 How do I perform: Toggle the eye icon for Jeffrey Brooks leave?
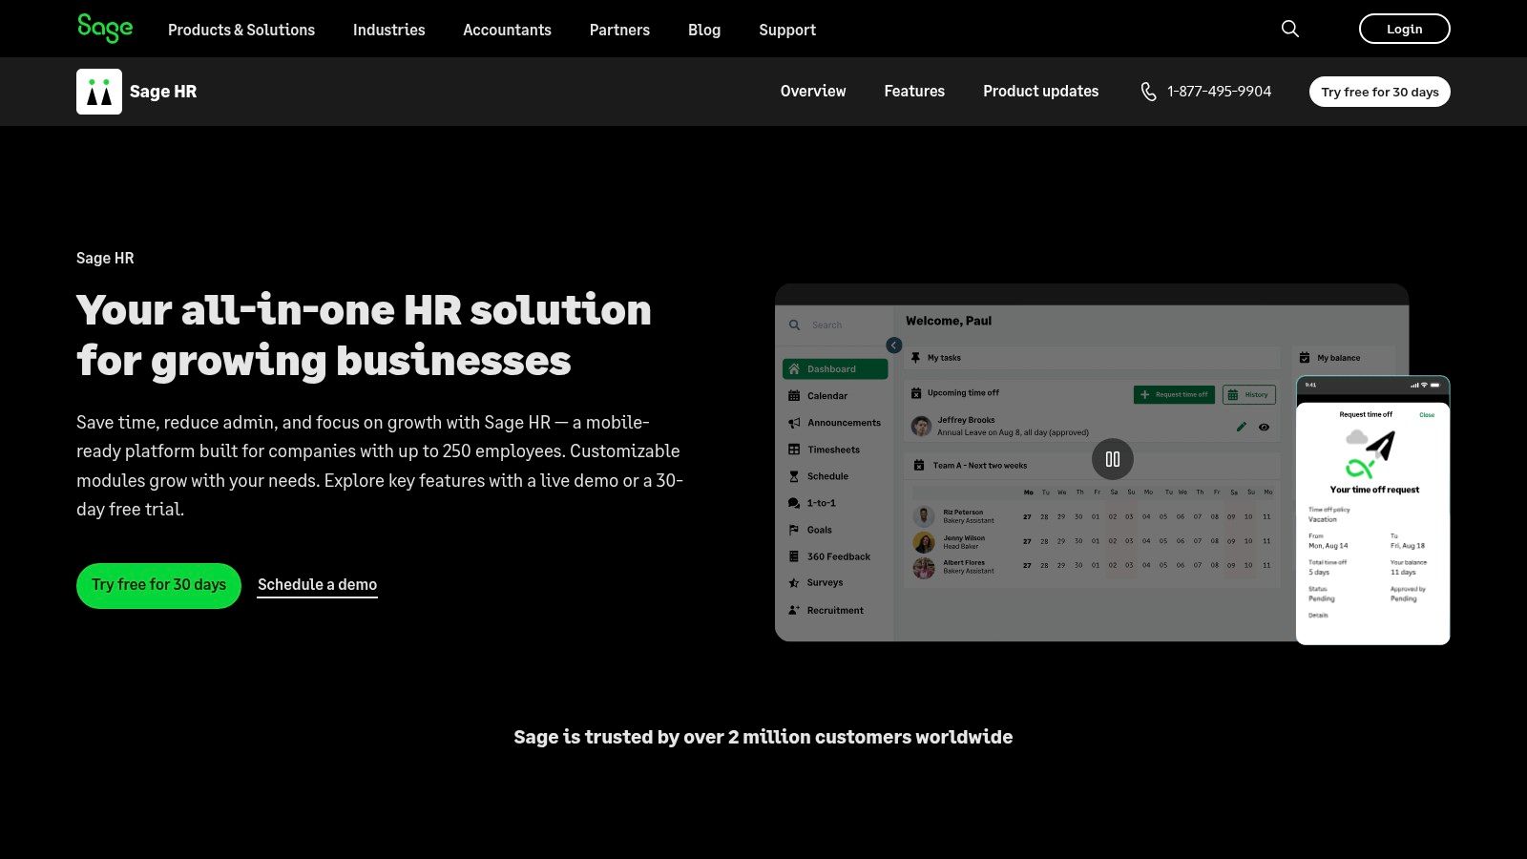click(x=1264, y=427)
